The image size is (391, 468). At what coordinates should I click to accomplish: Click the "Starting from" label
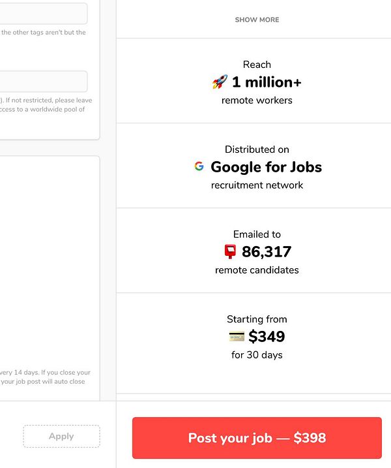[x=257, y=319]
